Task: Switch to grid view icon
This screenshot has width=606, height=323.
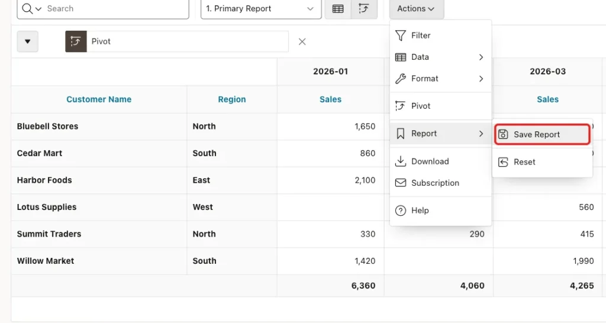Action: pyautogui.click(x=338, y=8)
